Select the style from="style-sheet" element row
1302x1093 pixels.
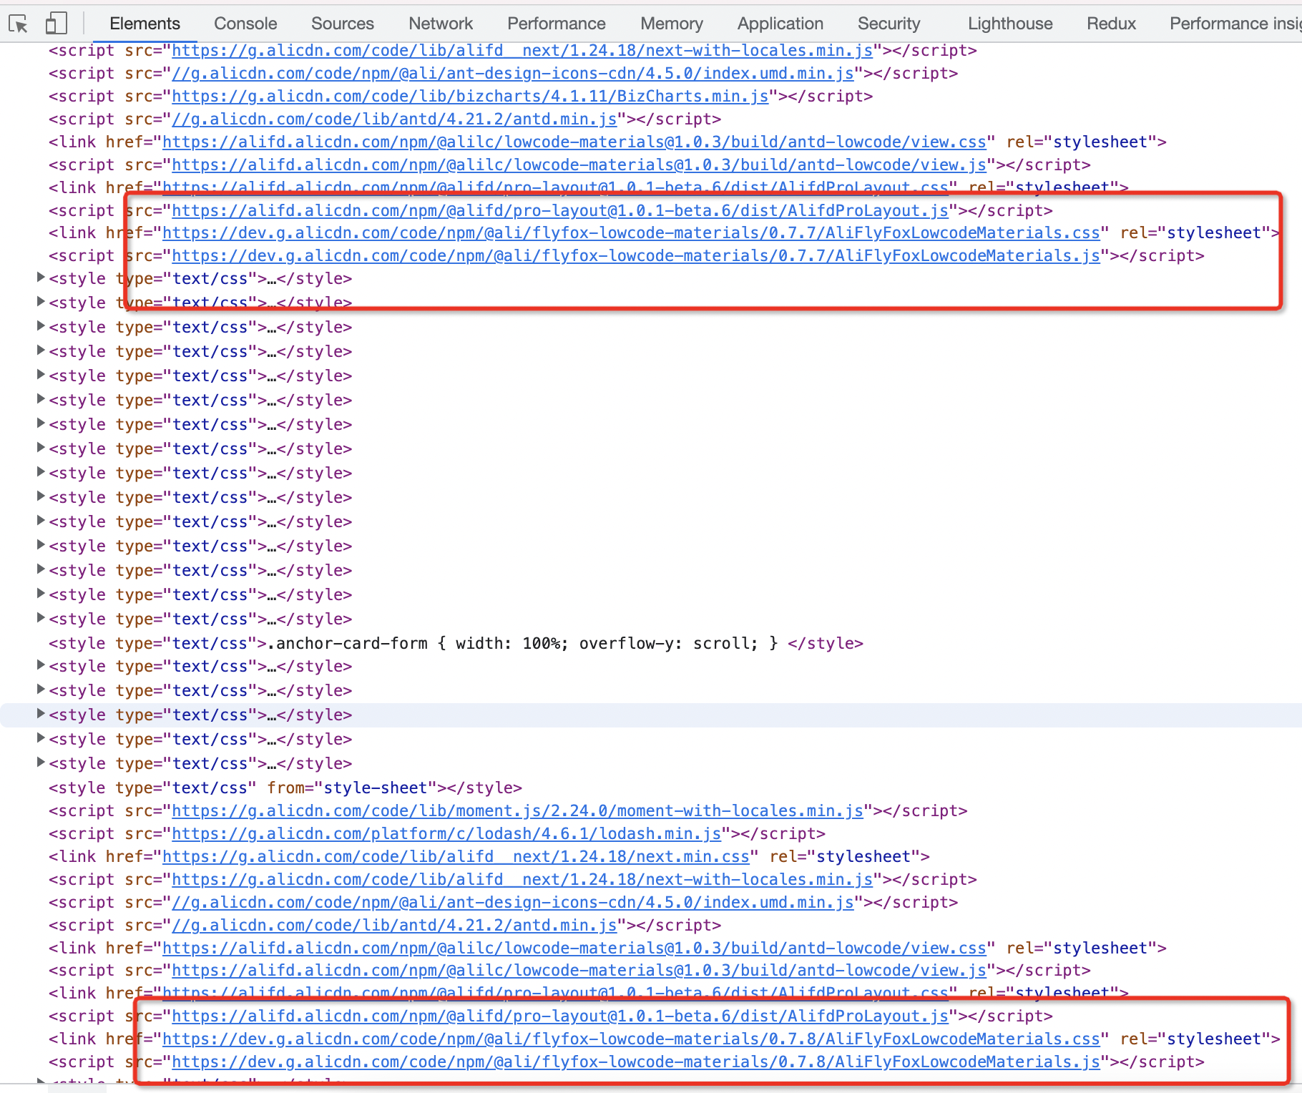(x=285, y=788)
